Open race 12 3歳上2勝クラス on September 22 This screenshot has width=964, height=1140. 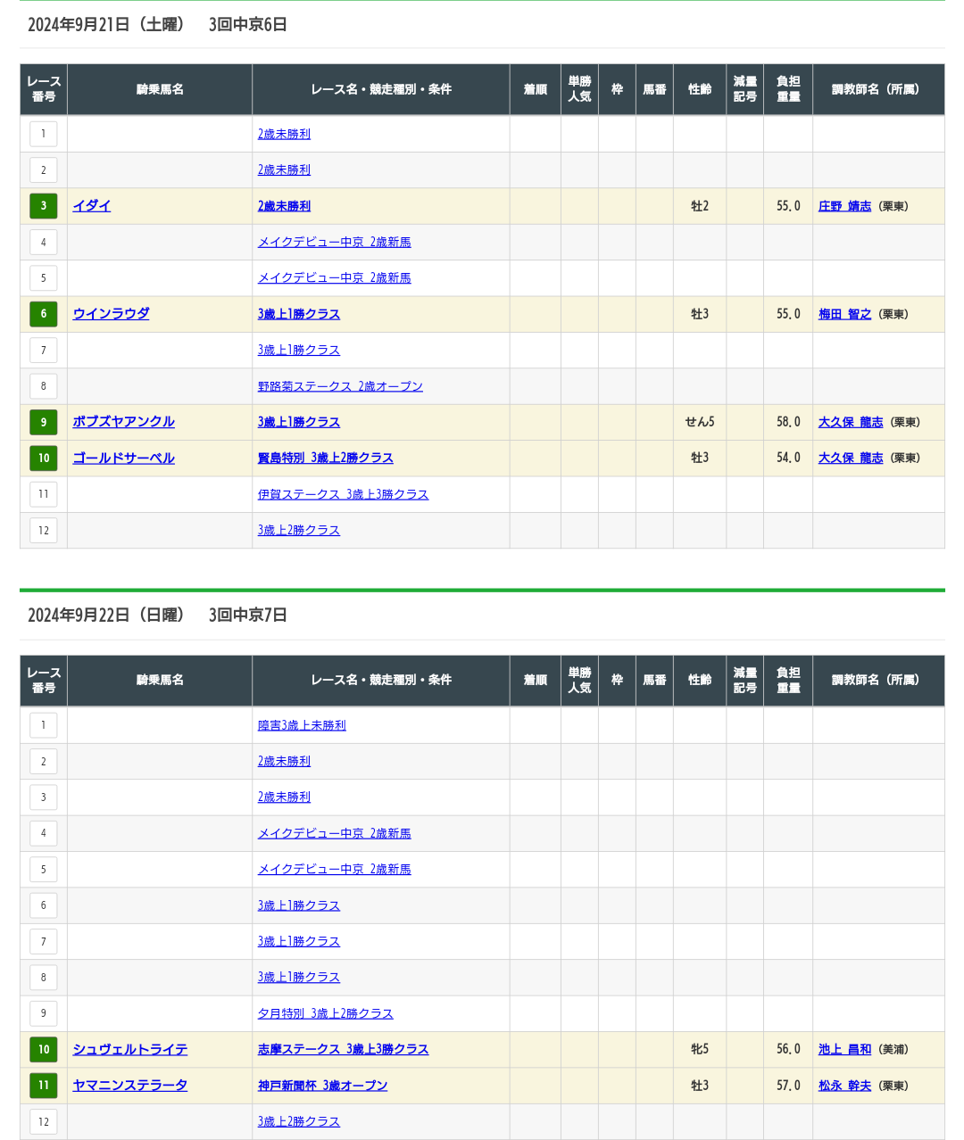click(299, 1121)
